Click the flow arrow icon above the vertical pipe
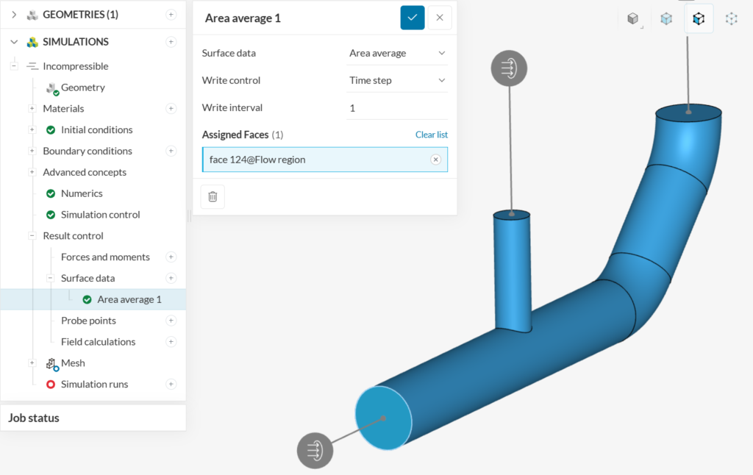The width and height of the screenshot is (753, 475). (x=508, y=68)
